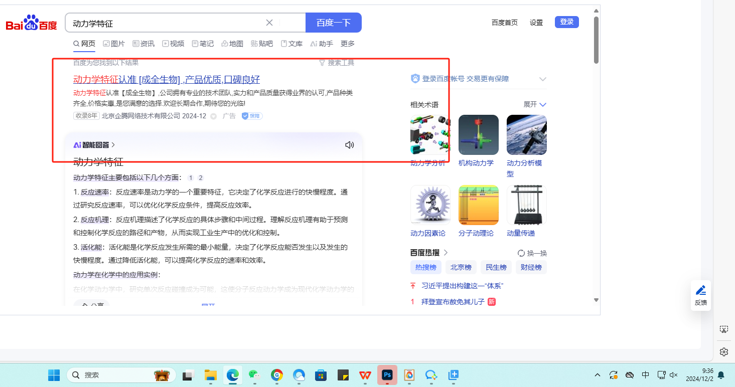Open the 分子动理论 thumbnail
This screenshot has width=735, height=387.
[x=479, y=205]
